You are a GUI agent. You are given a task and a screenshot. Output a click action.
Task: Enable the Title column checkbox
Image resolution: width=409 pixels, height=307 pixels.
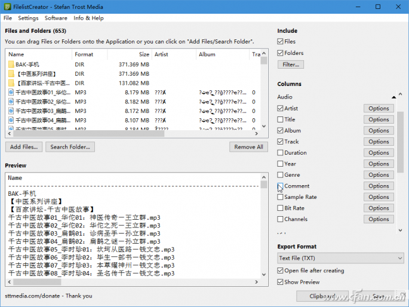(x=280, y=119)
